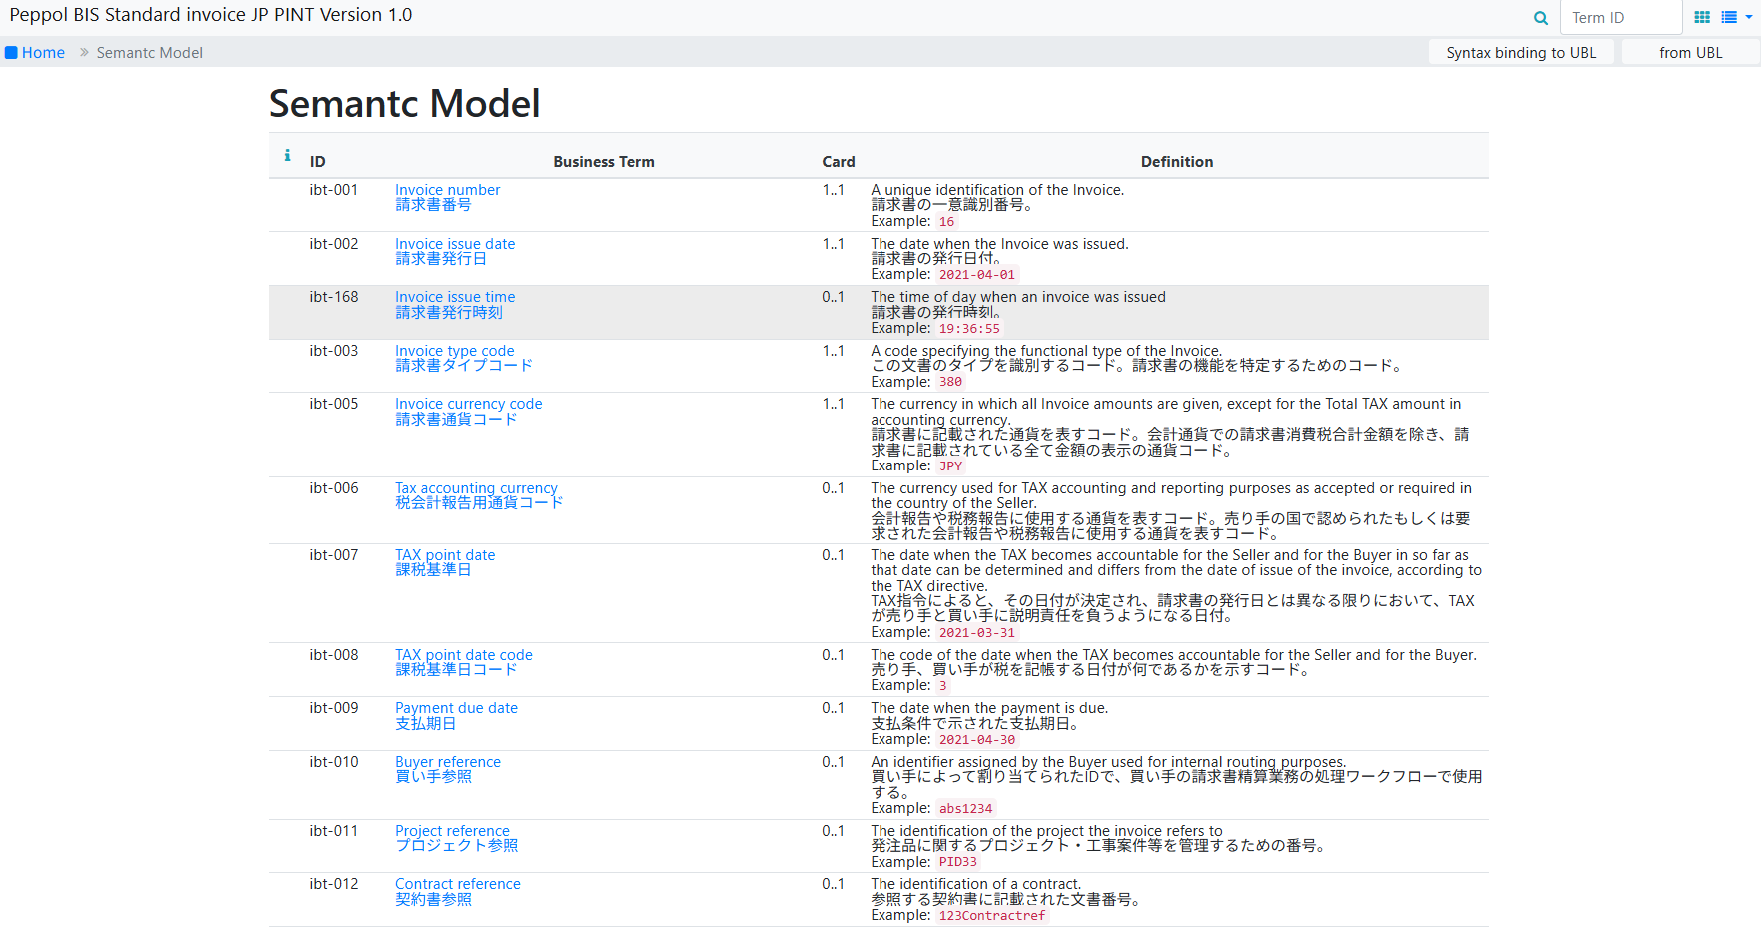Viewport: 1761px width, 930px height.
Task: Open the Payment due date term
Action: [x=456, y=708]
